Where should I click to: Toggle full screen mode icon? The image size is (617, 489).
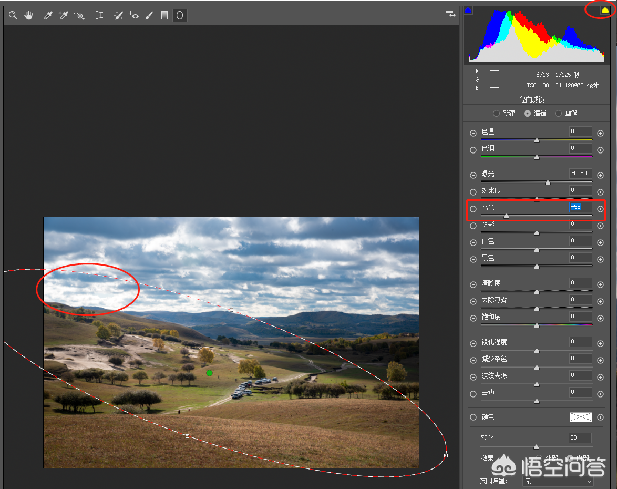[450, 15]
